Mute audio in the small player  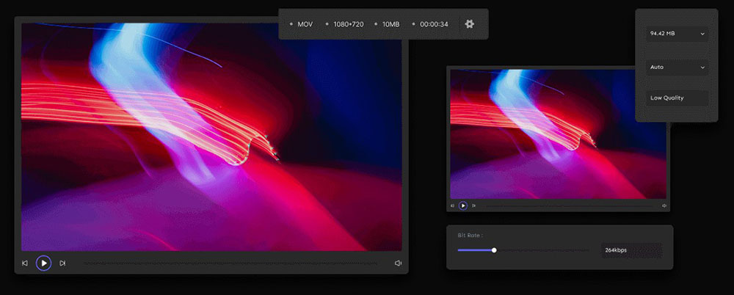664,205
